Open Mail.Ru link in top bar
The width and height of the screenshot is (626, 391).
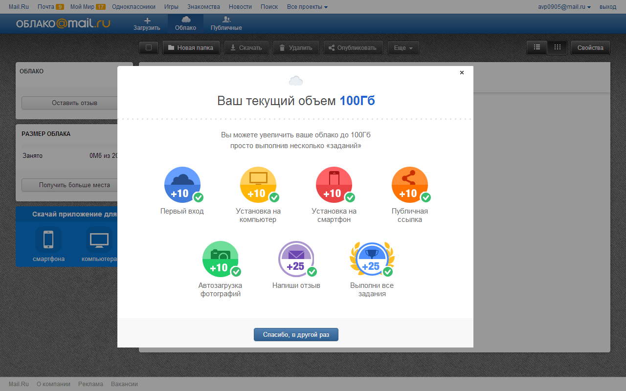[x=19, y=7]
